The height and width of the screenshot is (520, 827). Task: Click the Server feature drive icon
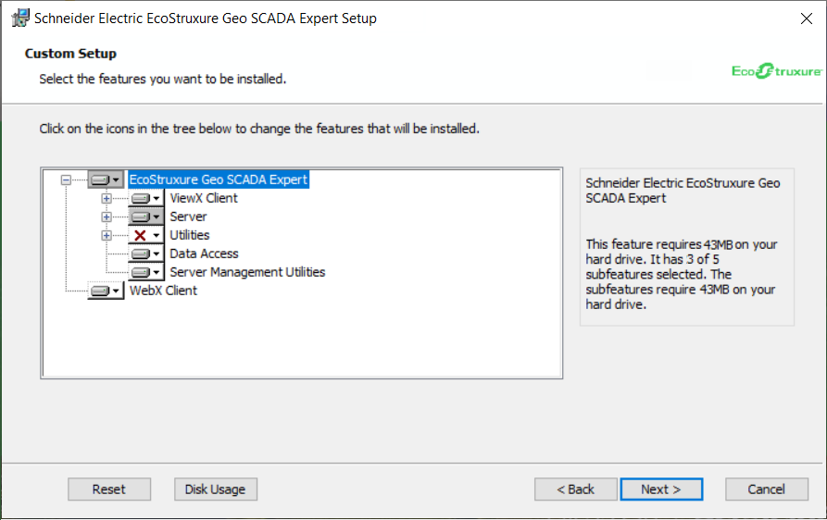pyautogui.click(x=145, y=217)
